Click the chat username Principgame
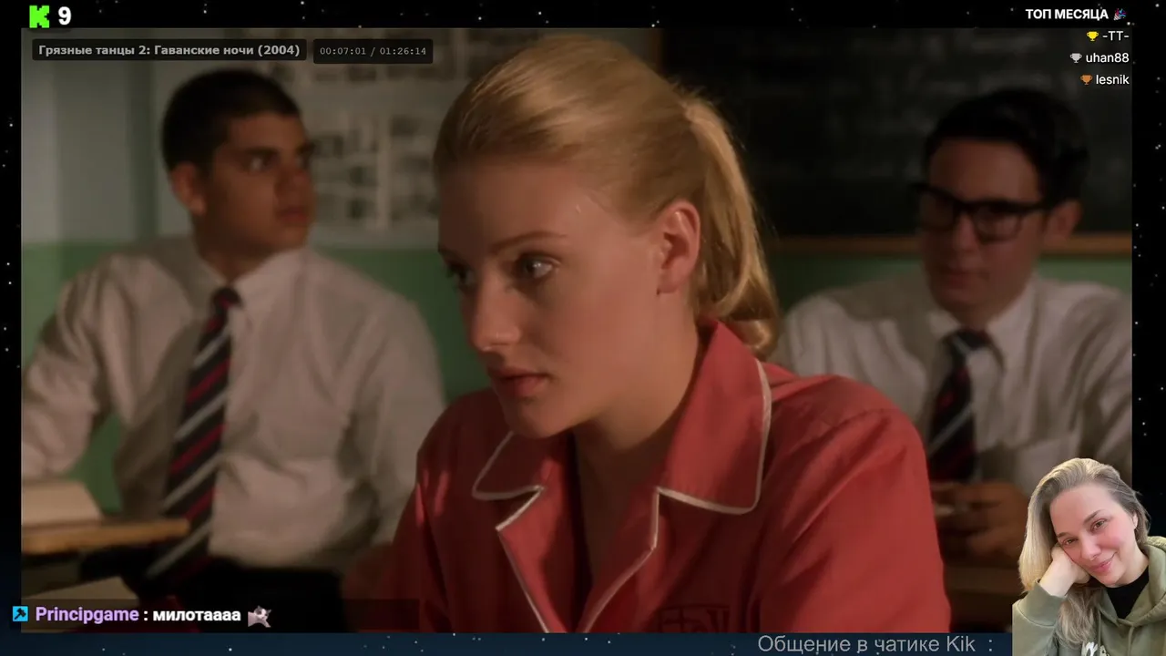This screenshot has height=656, width=1166. point(87,615)
